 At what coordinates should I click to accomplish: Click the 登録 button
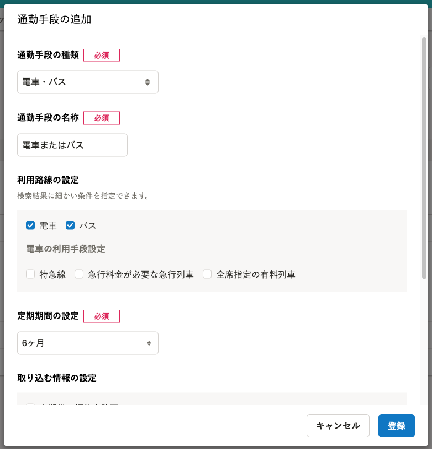tap(397, 426)
